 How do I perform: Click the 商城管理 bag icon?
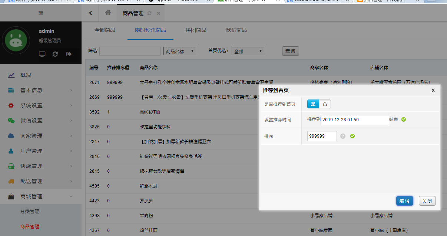11,196
